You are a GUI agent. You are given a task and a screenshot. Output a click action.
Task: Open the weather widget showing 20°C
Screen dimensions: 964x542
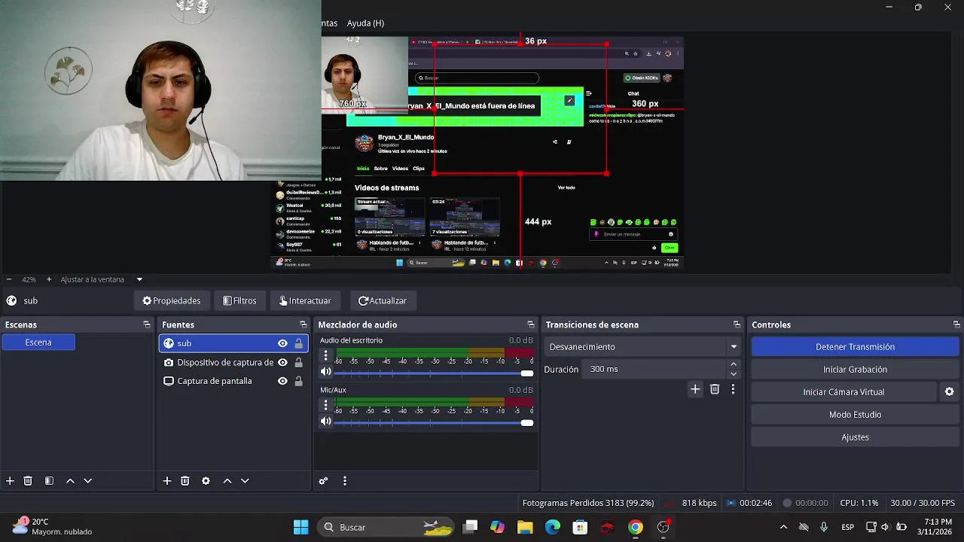[53, 527]
